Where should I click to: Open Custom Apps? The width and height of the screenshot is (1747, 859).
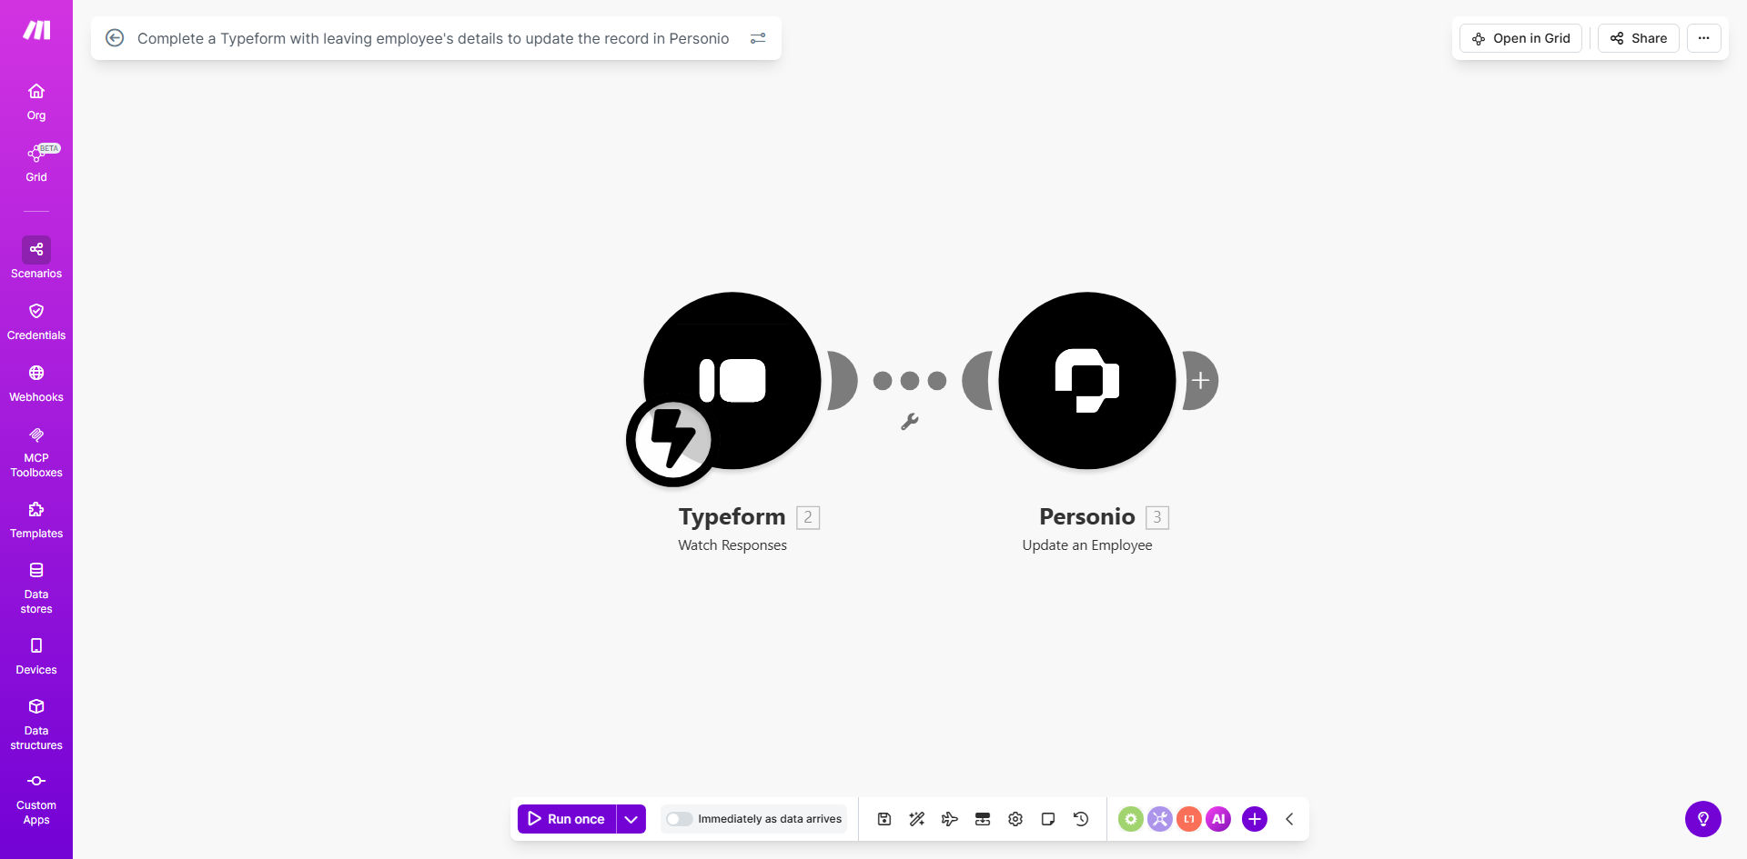(36, 799)
